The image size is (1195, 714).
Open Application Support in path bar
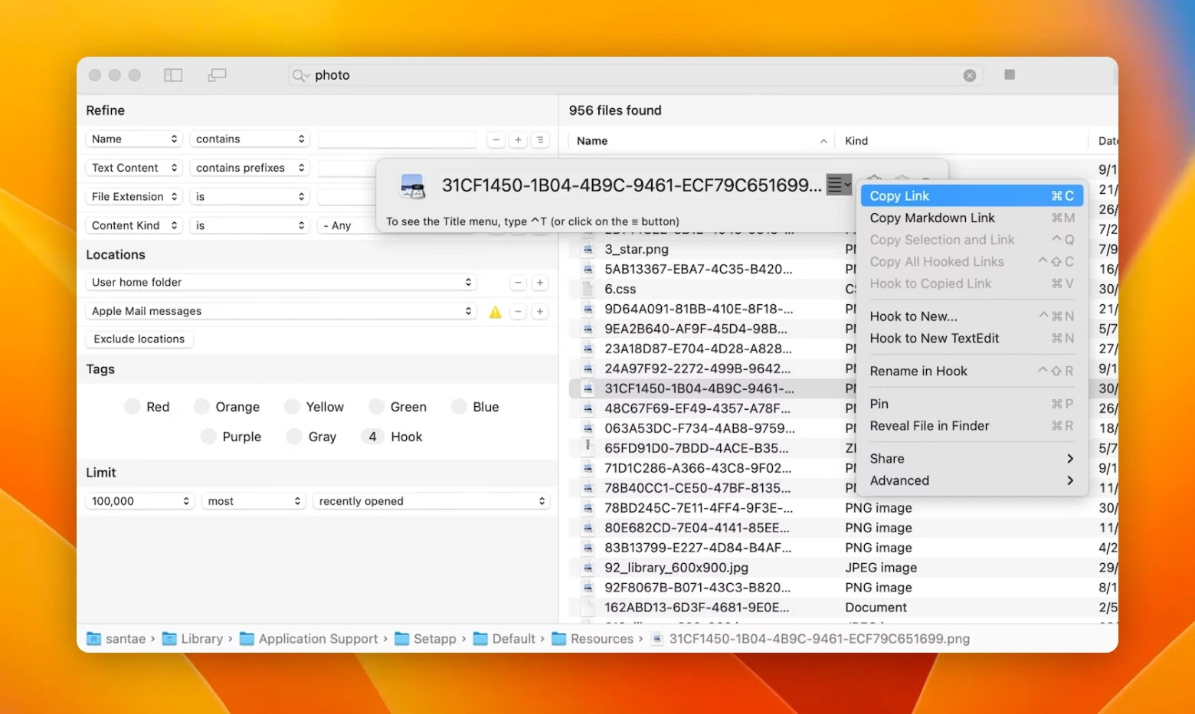coord(309,639)
